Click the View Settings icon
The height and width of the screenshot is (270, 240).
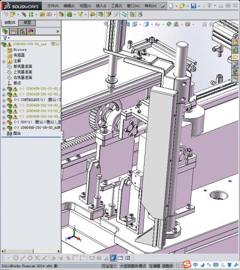coord(187,24)
